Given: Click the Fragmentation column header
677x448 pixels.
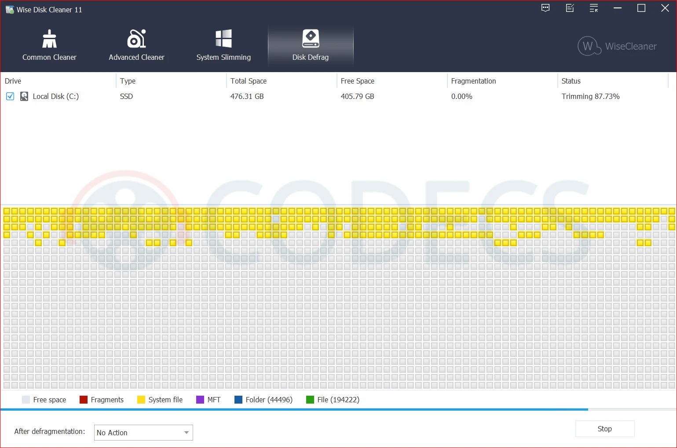Looking at the screenshot, I should click(473, 81).
